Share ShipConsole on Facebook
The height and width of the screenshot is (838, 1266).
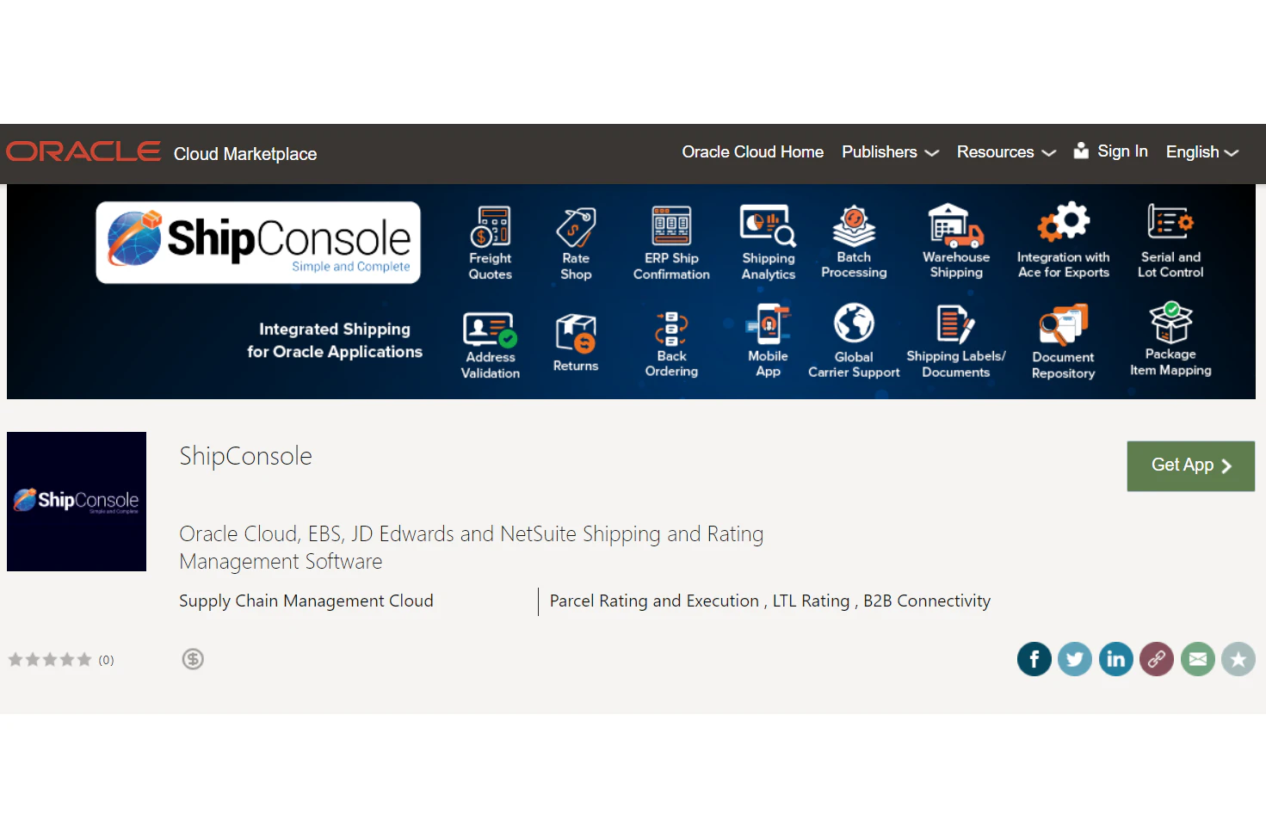tap(1034, 659)
